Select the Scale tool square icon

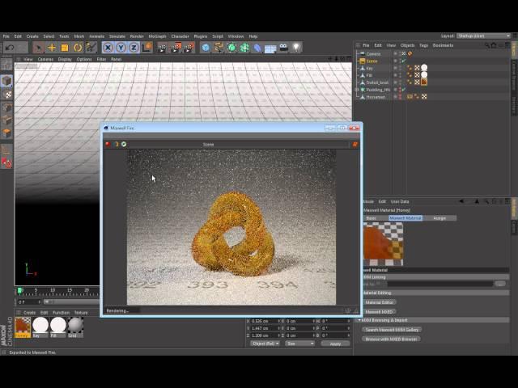click(65, 48)
